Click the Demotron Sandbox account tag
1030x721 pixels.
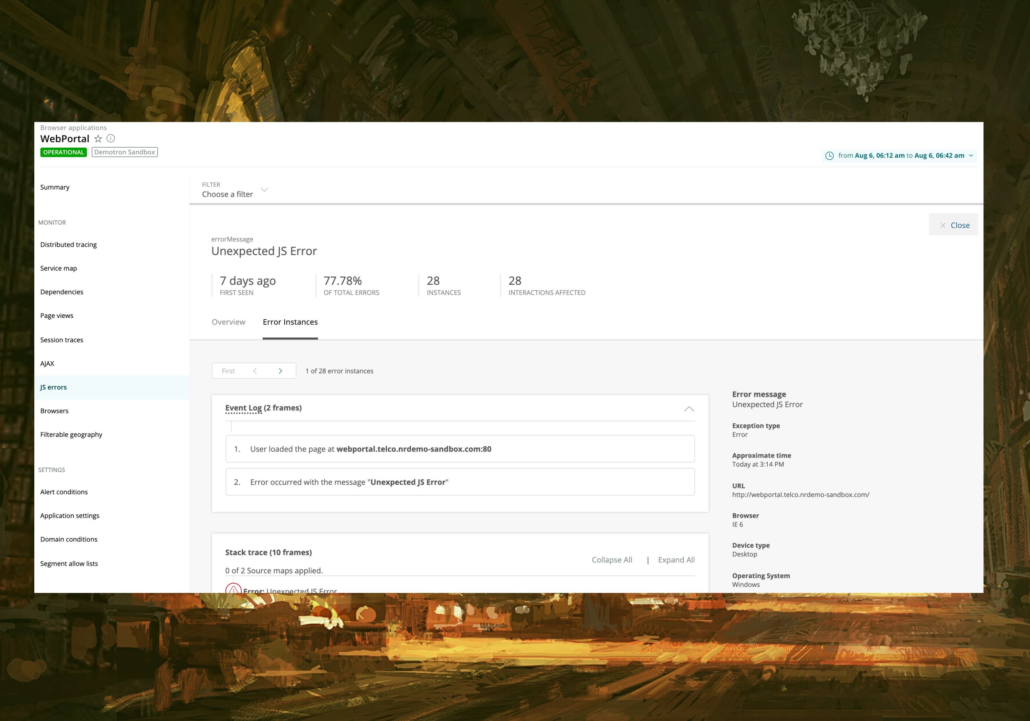[125, 152]
